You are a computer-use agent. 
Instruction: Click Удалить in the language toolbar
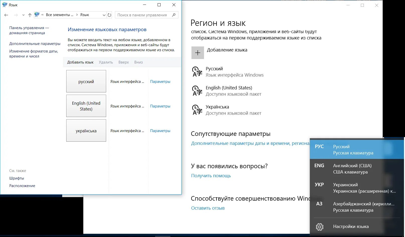106,62
